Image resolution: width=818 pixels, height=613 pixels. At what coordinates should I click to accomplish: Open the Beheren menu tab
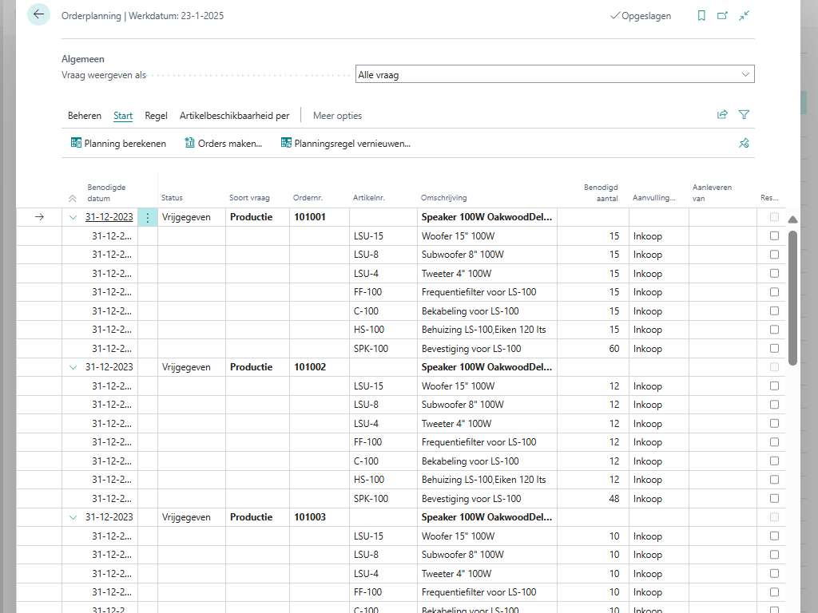(84, 116)
